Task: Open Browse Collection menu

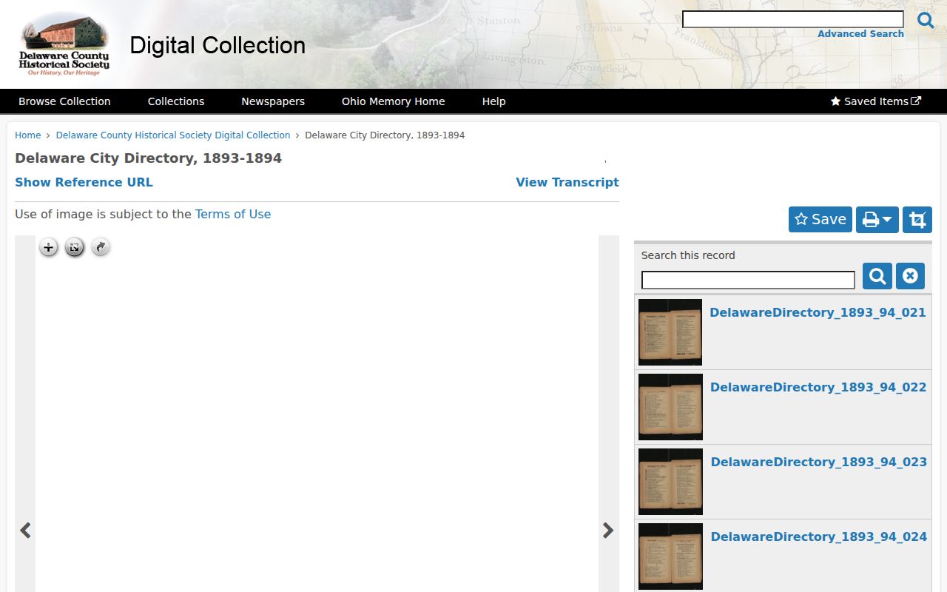Action: (x=64, y=101)
